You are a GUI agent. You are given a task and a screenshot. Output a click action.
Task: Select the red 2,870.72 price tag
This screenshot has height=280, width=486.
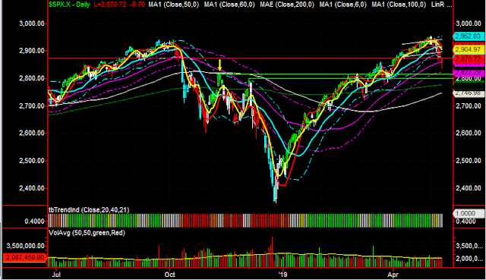coord(469,59)
